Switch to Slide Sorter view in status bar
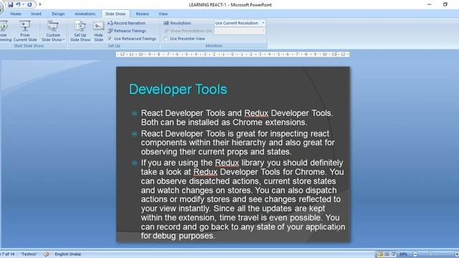 (387, 254)
